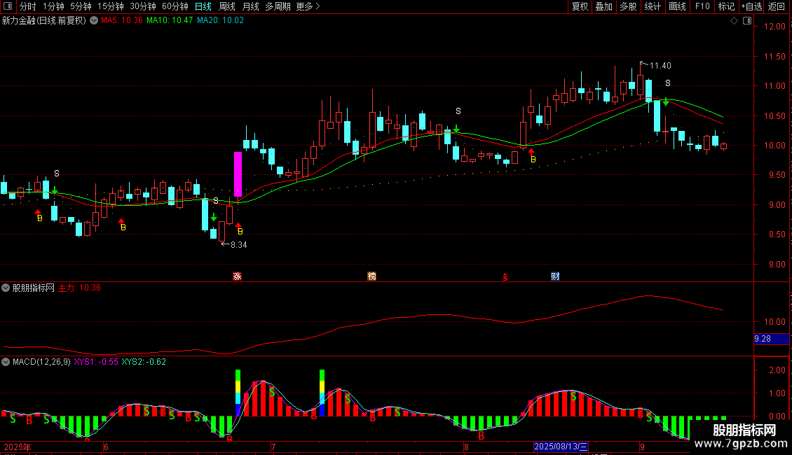Click the XYS2: -0.62 value
Viewport: 792px width, 455px height.
tap(144, 362)
